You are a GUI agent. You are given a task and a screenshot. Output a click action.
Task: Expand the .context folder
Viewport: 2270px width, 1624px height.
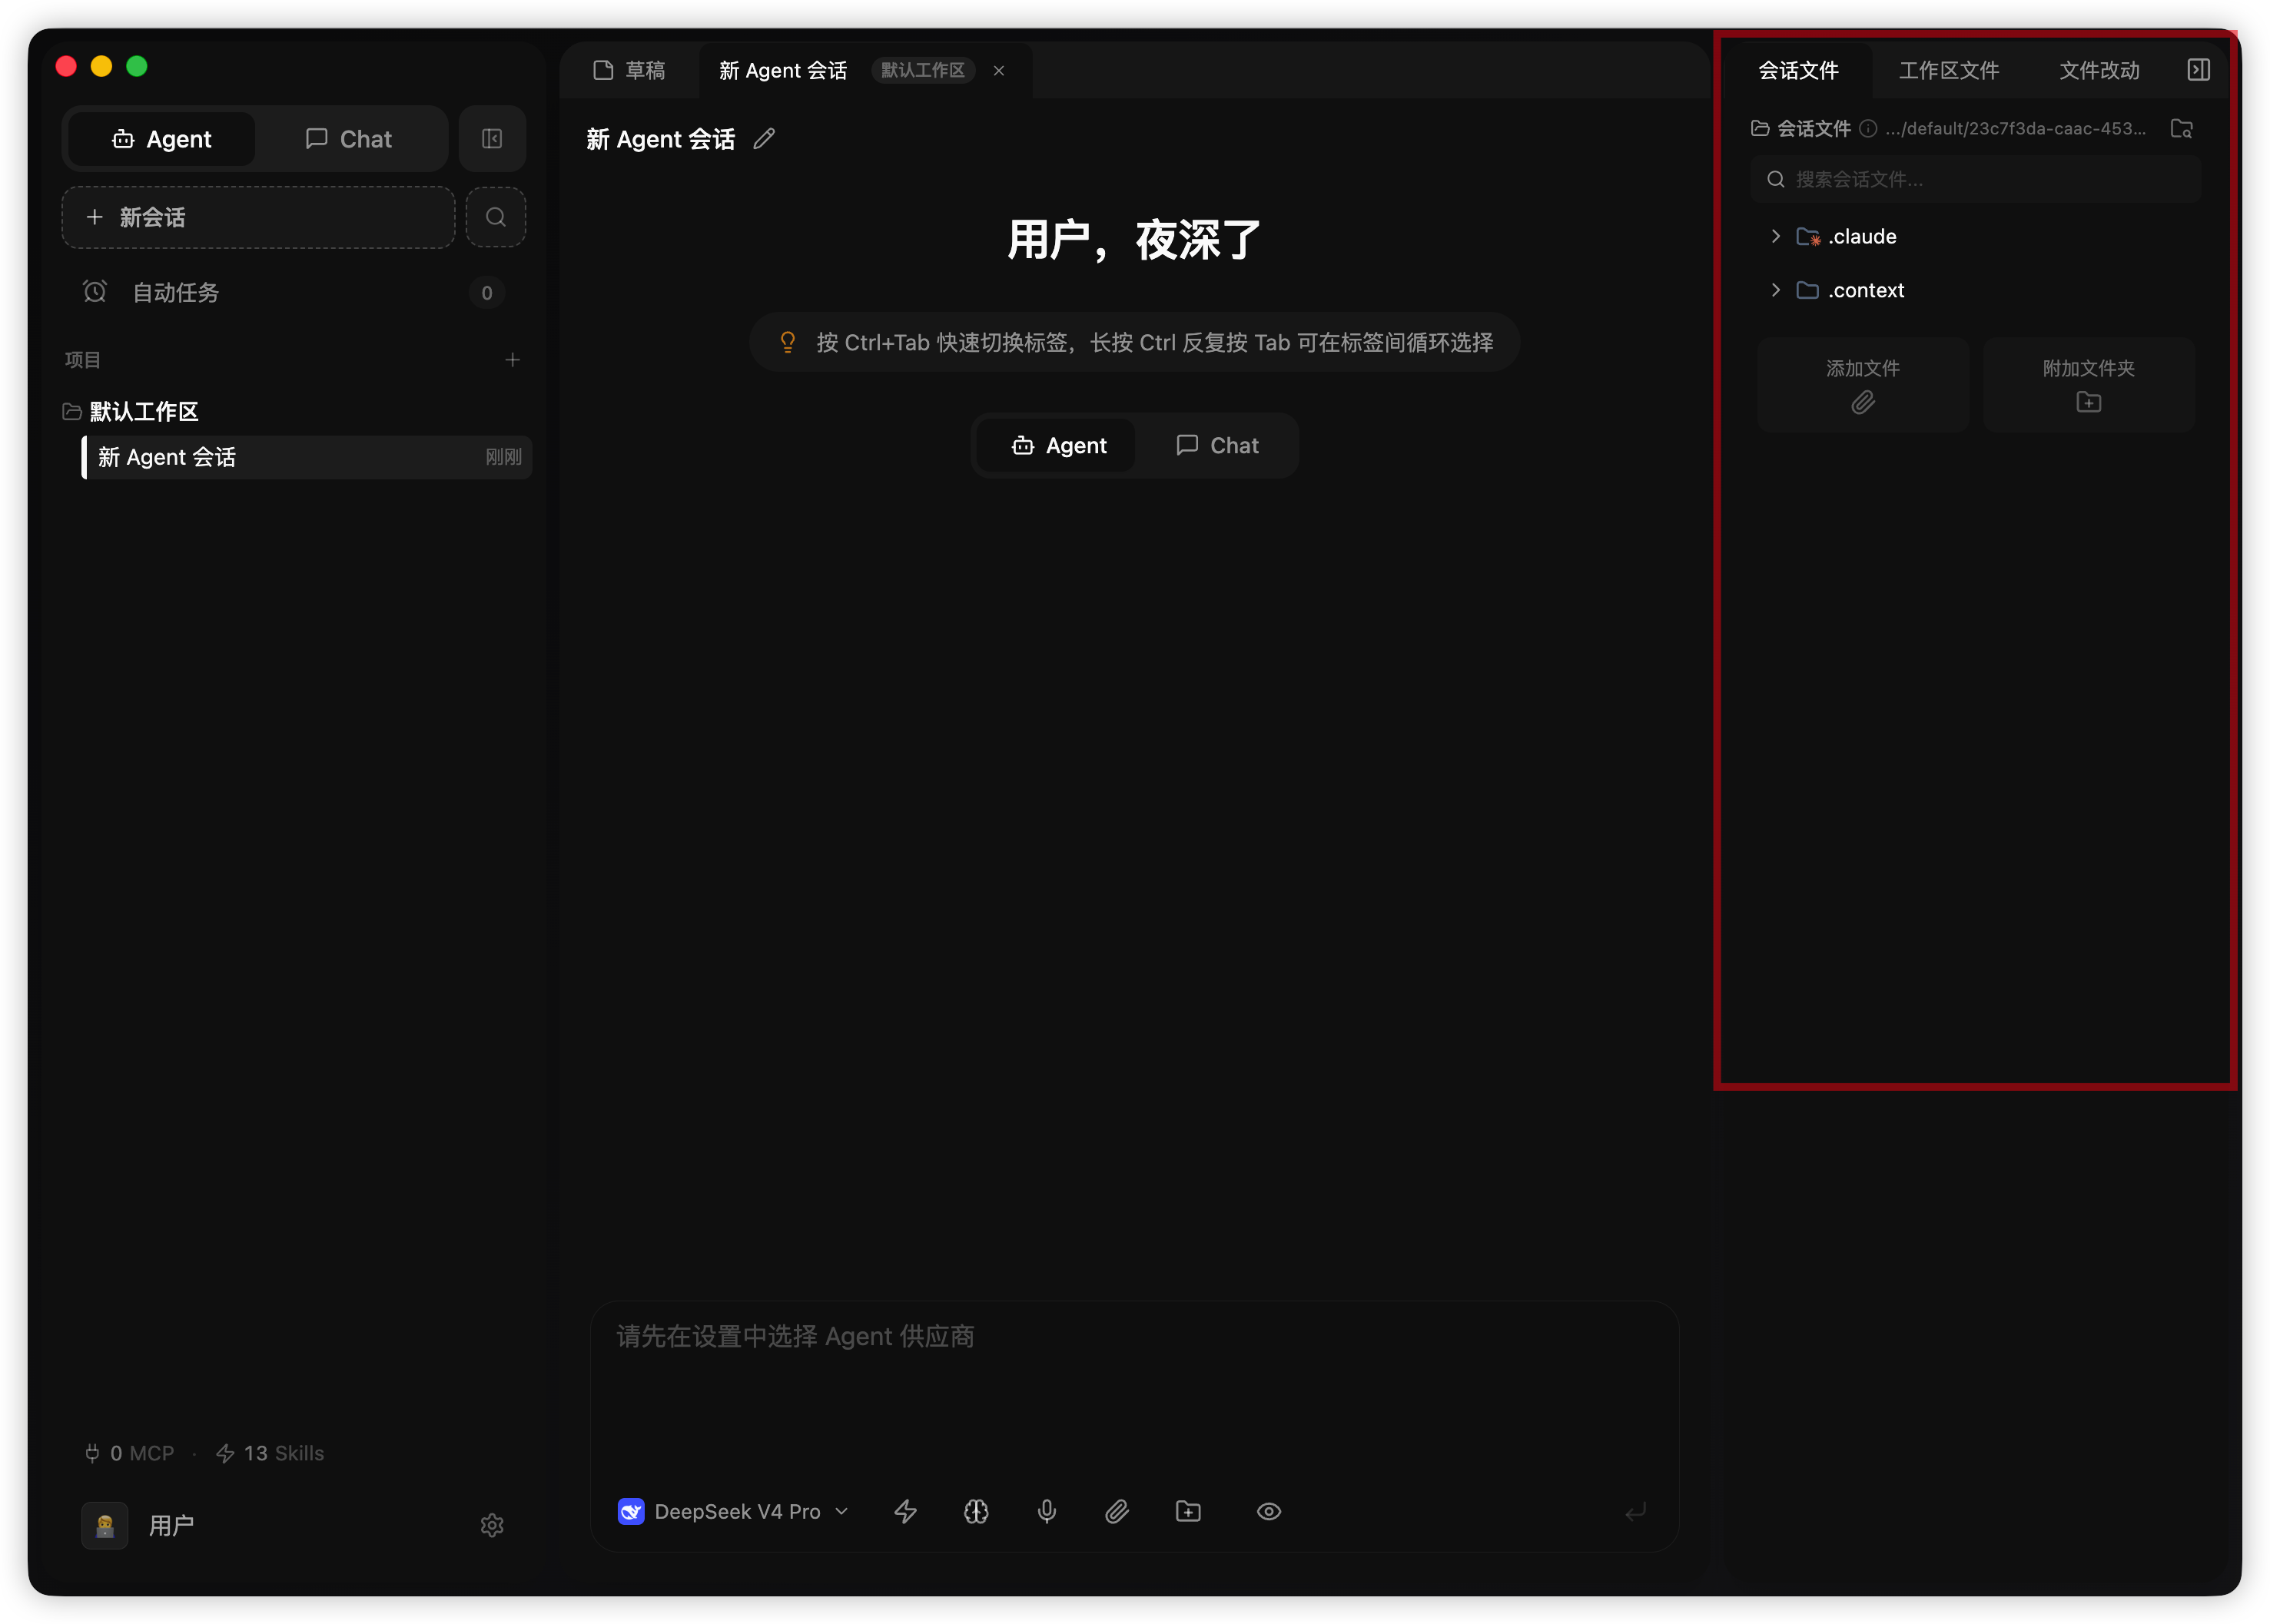pyautogui.click(x=1775, y=290)
